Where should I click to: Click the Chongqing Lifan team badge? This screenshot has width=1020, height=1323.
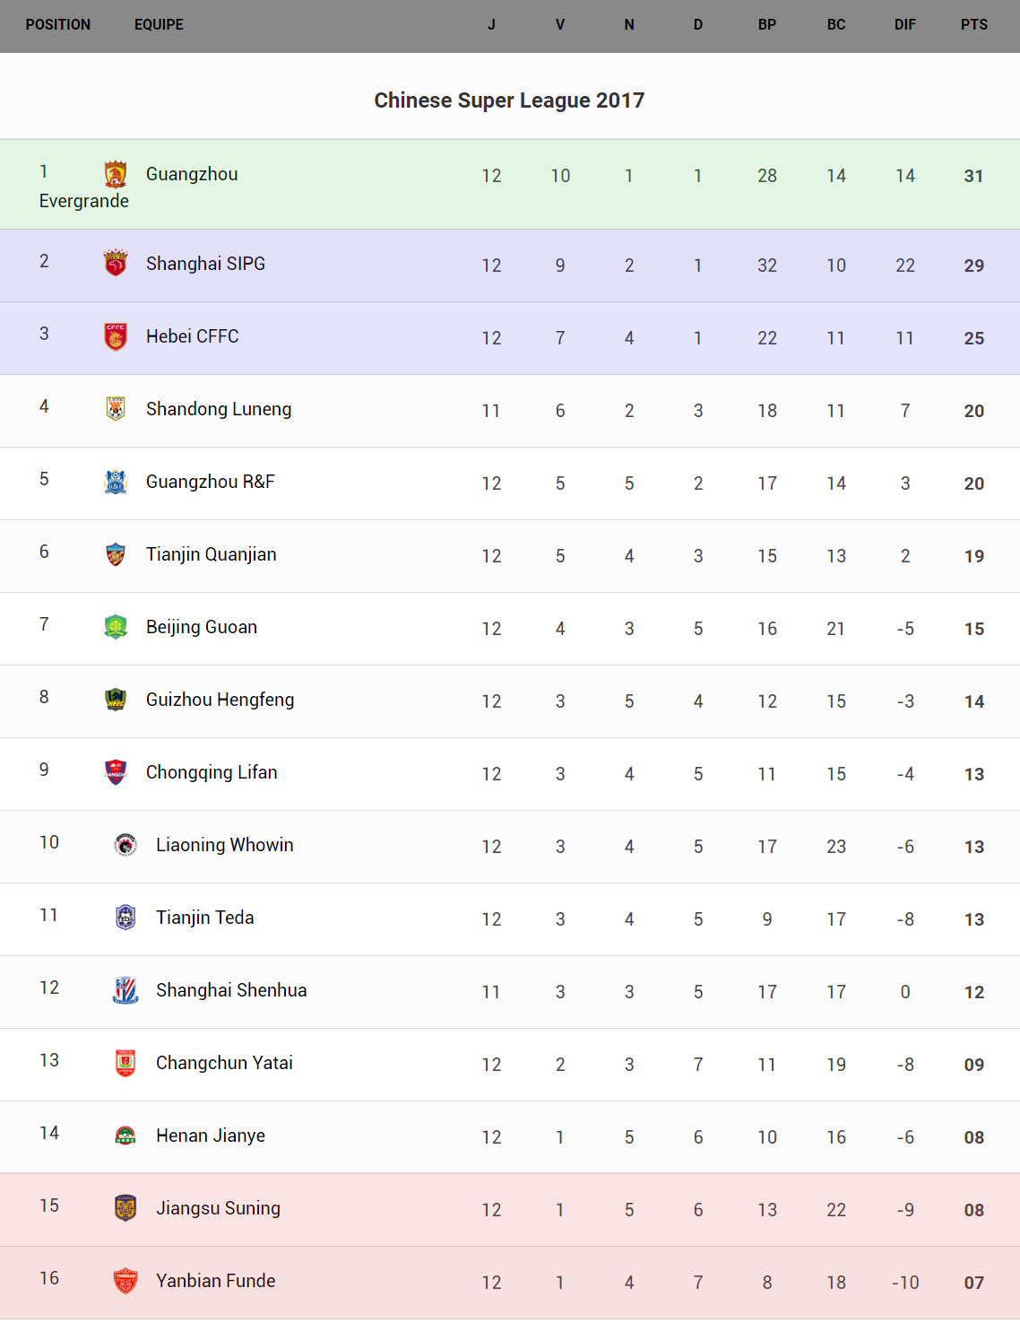point(116,772)
